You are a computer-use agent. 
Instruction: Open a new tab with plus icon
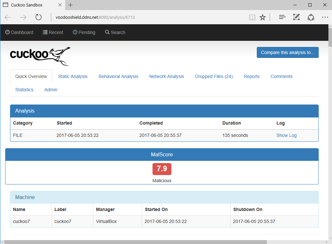tap(70, 5)
